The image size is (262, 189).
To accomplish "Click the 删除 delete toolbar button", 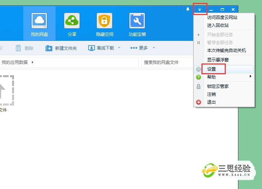I will [x=25, y=48].
